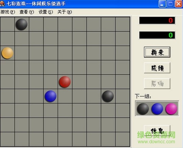Click the blue ball in next-group preview
This screenshot has width=183, height=148.
[x=157, y=109]
